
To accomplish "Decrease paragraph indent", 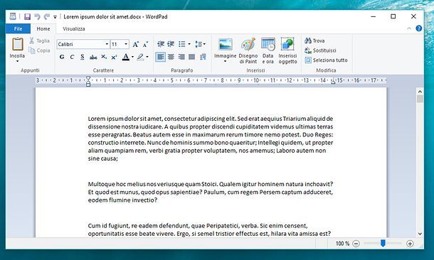I will point(161,44).
